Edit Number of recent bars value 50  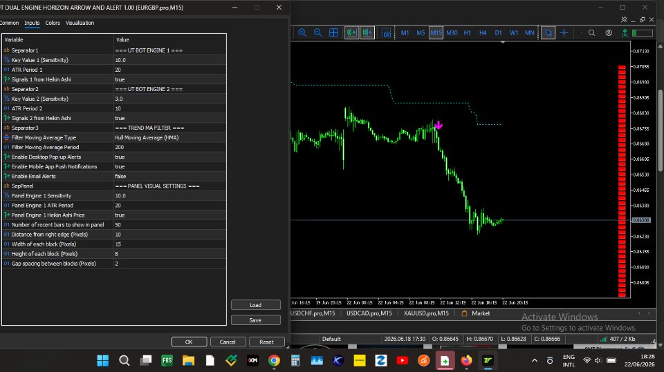pyautogui.click(x=170, y=224)
